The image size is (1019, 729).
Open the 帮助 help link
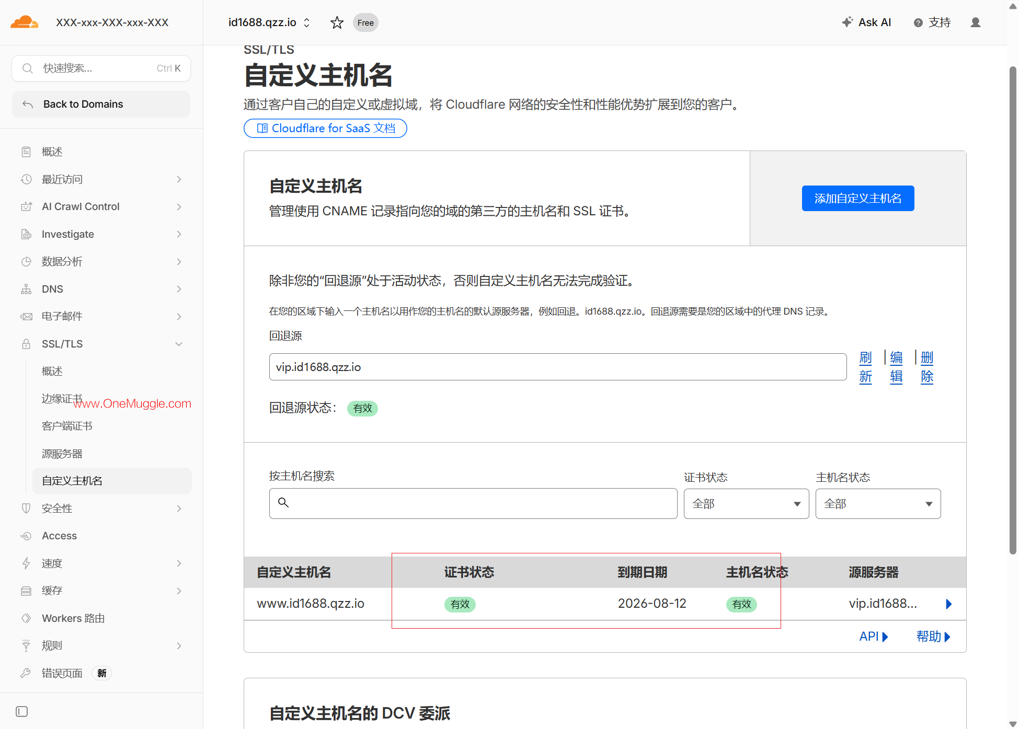tap(933, 637)
